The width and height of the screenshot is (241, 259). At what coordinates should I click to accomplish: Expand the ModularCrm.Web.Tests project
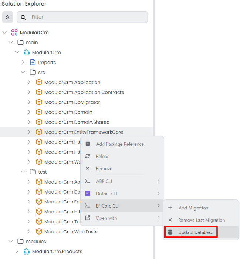tap(29, 231)
